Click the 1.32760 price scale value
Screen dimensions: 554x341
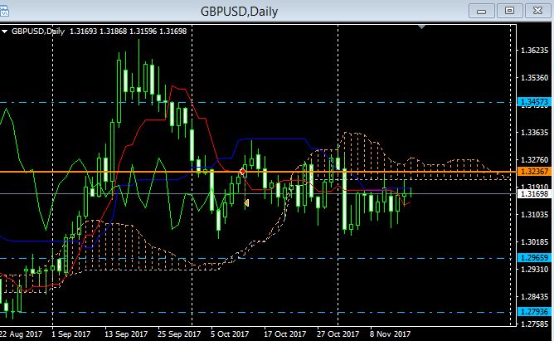[x=535, y=160]
